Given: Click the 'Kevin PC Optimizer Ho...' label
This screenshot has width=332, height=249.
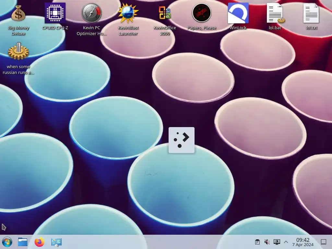Looking at the screenshot, I should [91, 30].
